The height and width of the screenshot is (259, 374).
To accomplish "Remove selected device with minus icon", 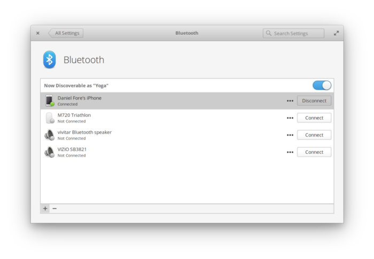I will [54, 209].
